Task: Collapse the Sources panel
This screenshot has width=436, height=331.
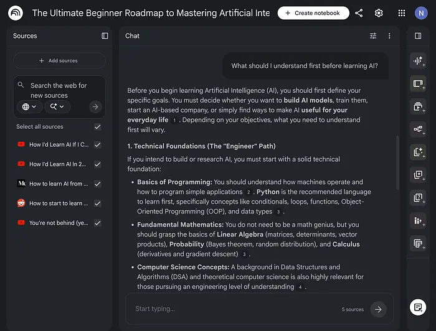Action: 105,36
